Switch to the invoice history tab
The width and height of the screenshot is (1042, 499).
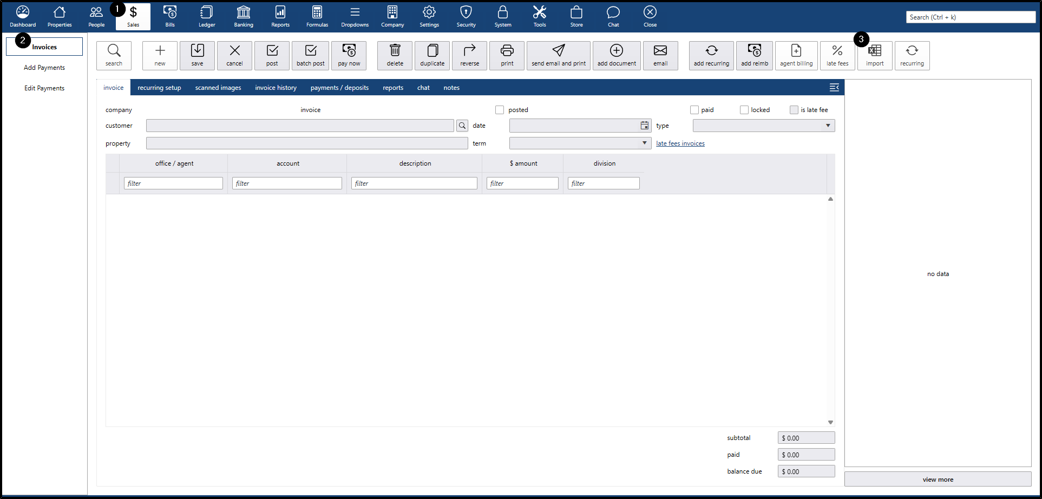pos(276,88)
